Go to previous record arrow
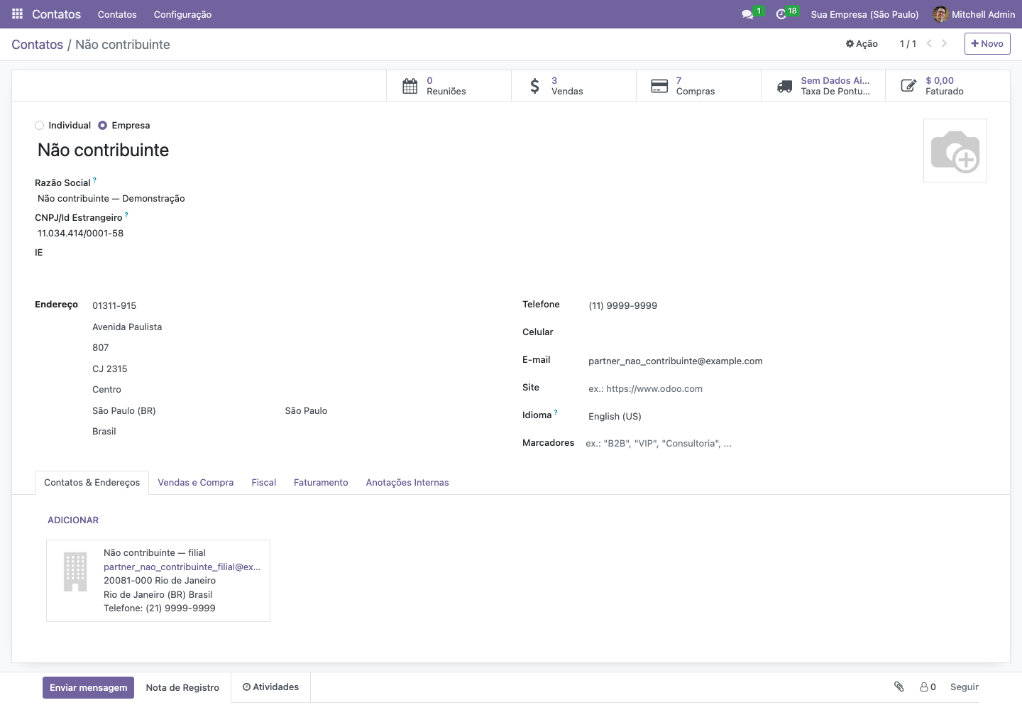1022x710 pixels. tap(929, 44)
